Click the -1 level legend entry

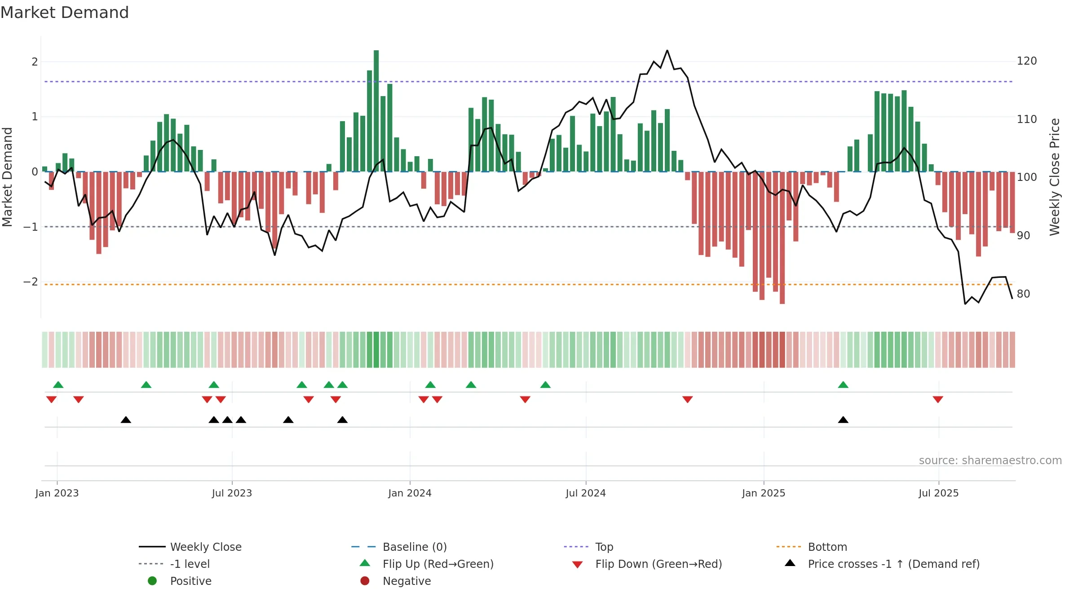(174, 564)
